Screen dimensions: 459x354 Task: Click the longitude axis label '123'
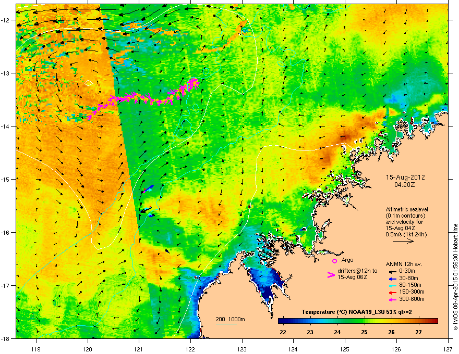point(242,349)
